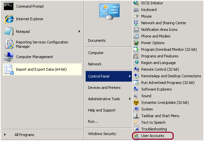
Task: Expand the Control Panel submenu arrow
Action: pyautogui.click(x=129, y=76)
